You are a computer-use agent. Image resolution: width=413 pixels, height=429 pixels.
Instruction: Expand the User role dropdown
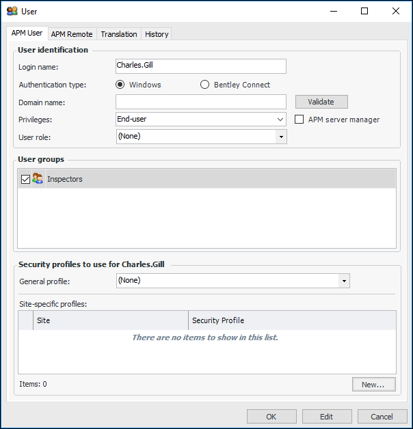click(x=280, y=137)
